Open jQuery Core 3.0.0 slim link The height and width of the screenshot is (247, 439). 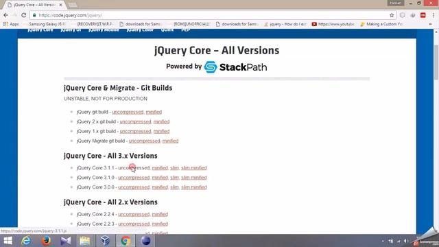click(x=174, y=187)
